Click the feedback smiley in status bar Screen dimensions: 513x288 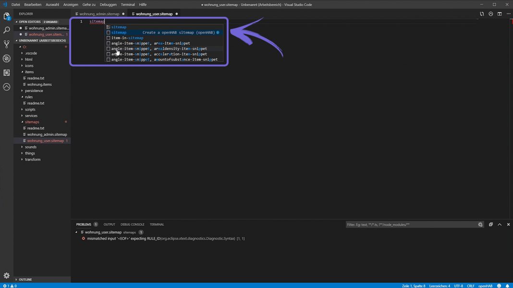coord(499,286)
